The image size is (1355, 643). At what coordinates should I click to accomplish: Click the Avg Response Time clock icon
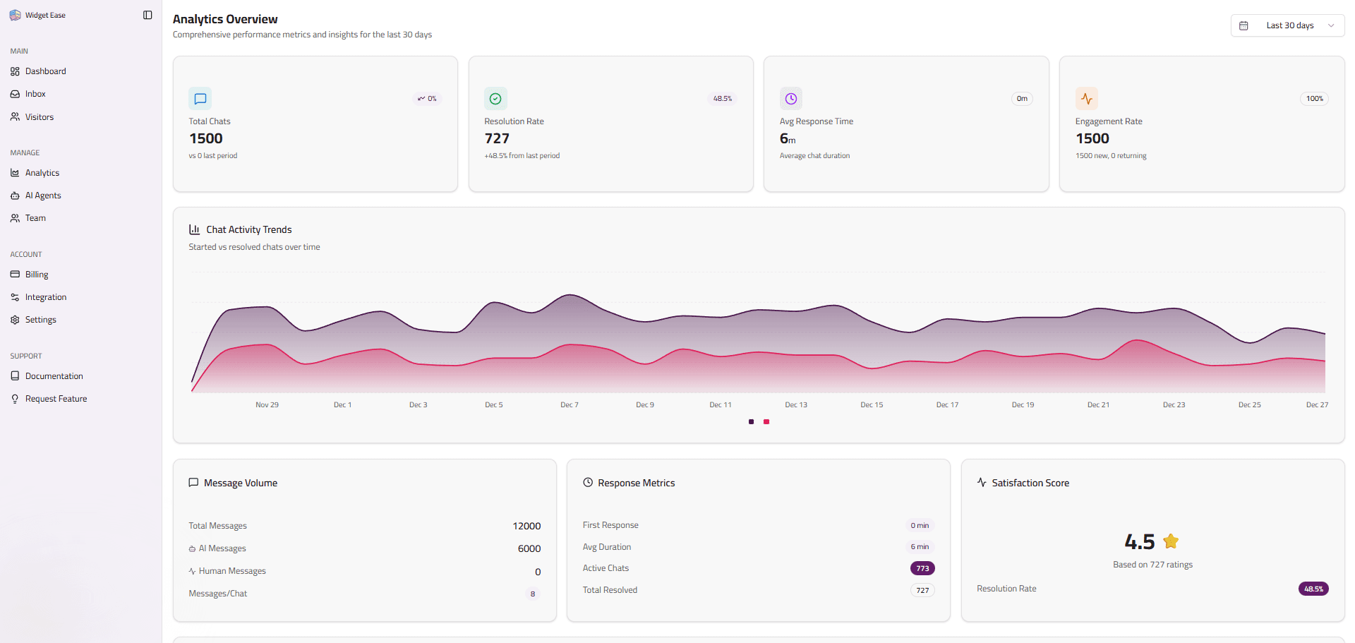point(790,99)
